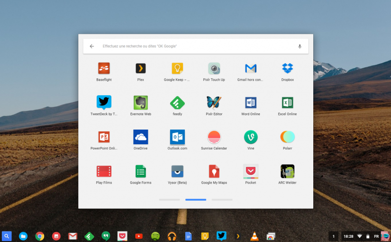This screenshot has width=391, height=242.
Task: Select the middle launcher page indicator
Action: (x=196, y=200)
